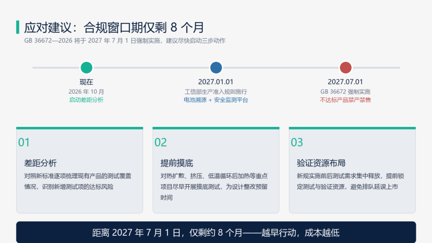The width and height of the screenshot is (432, 243).
Task: Click the 2027.07.01 date label
Action: pyautogui.click(x=345, y=82)
